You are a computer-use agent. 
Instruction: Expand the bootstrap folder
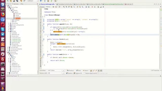(9, 23)
